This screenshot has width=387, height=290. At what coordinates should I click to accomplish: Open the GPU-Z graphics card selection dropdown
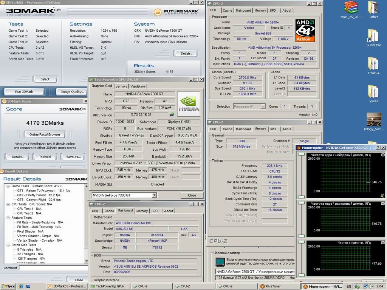(x=154, y=195)
